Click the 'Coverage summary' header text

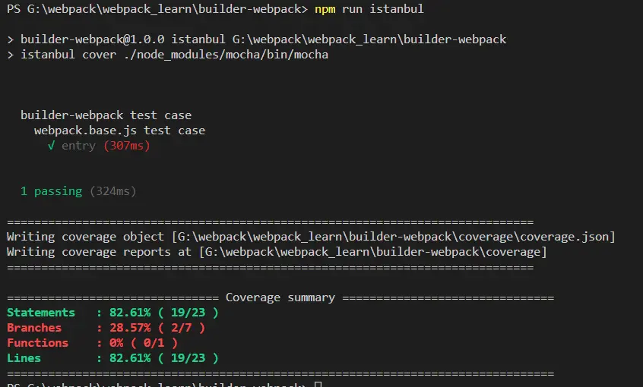280,297
